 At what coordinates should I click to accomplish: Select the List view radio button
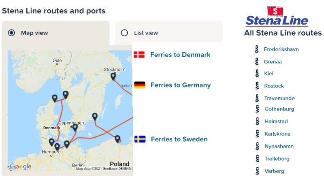coord(124,33)
